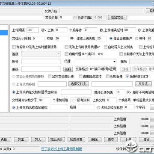154x154 pixels.
Task: Click the 文档简介字数少于 field showing 30
Action: pyautogui.click(x=44, y=100)
